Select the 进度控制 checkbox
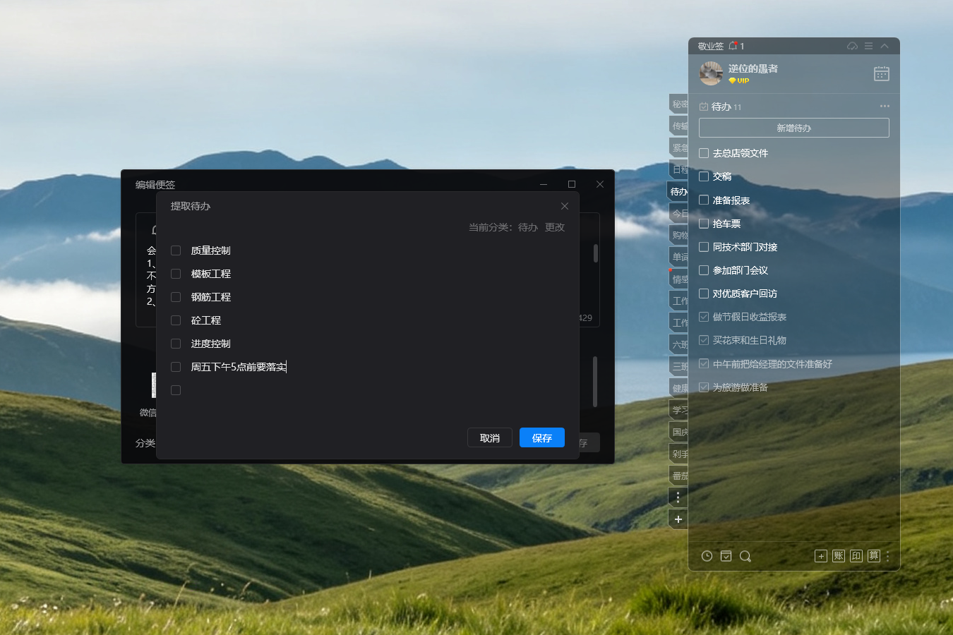953x635 pixels. click(176, 344)
